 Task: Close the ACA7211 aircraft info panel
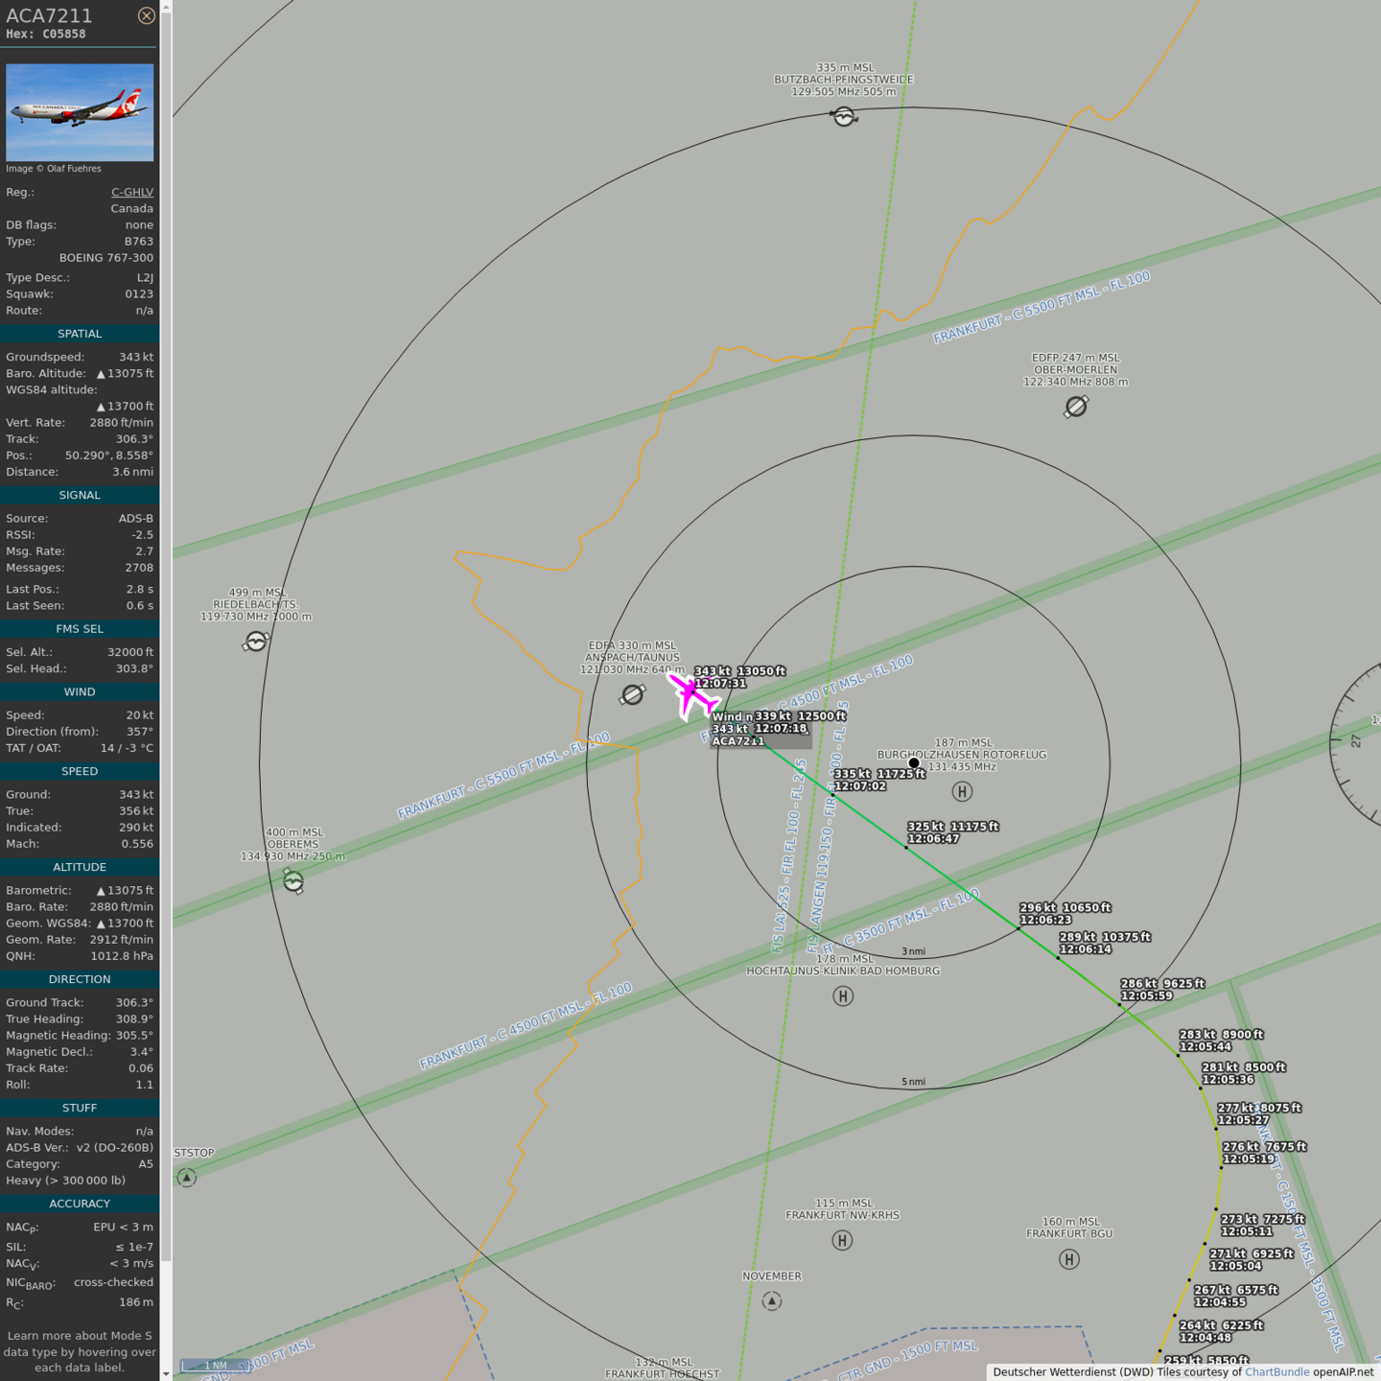pos(146,15)
